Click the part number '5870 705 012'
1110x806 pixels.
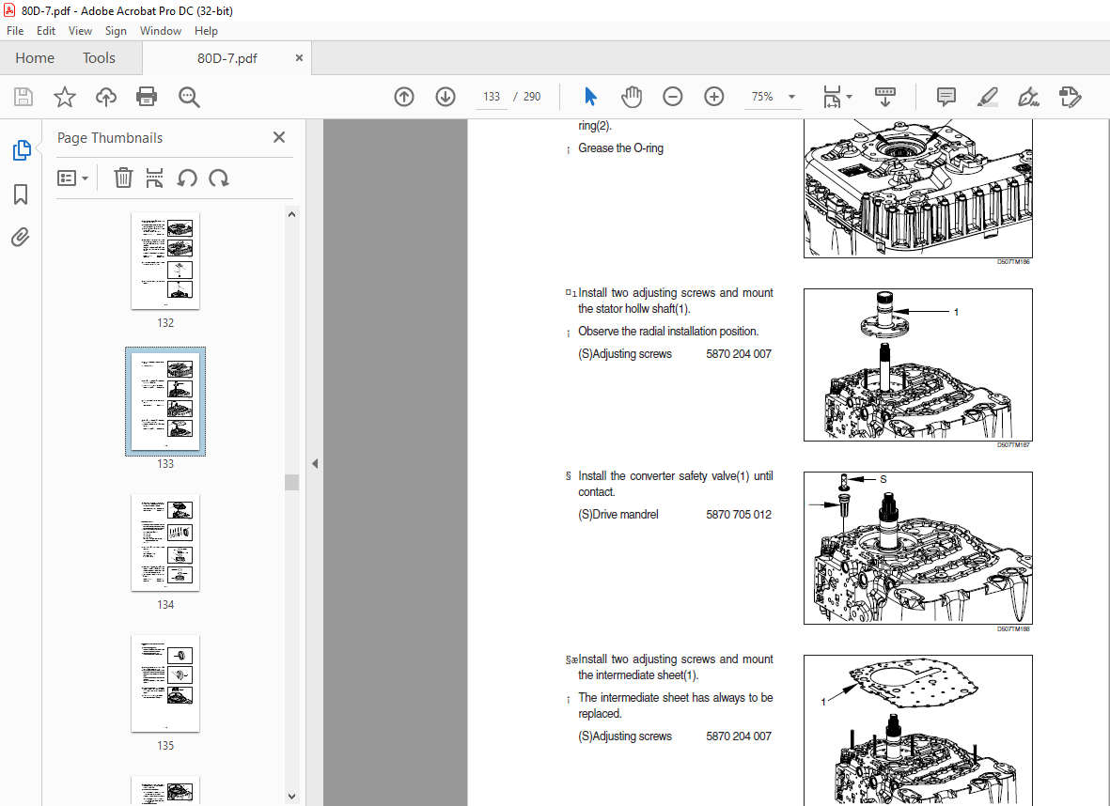tap(739, 515)
